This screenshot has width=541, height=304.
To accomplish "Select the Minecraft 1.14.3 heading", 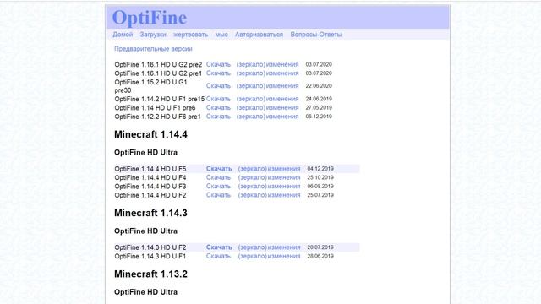I will (150, 213).
